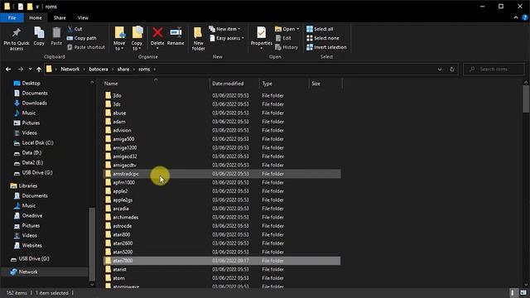This screenshot has height=298, width=530.
Task: Switch to the View ribbon tab
Action: [83, 18]
